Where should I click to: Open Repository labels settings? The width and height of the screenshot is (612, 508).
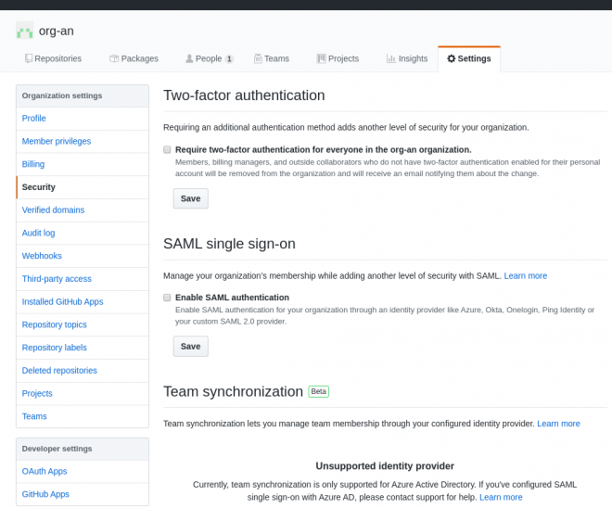coord(83,348)
